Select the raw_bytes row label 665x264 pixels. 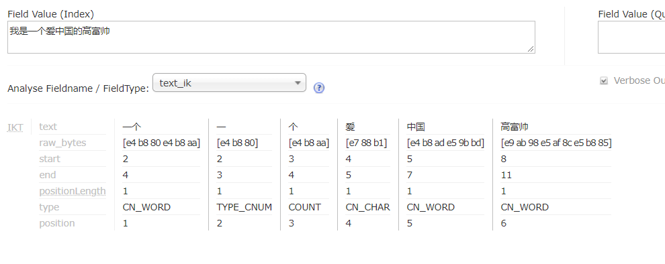62,143
